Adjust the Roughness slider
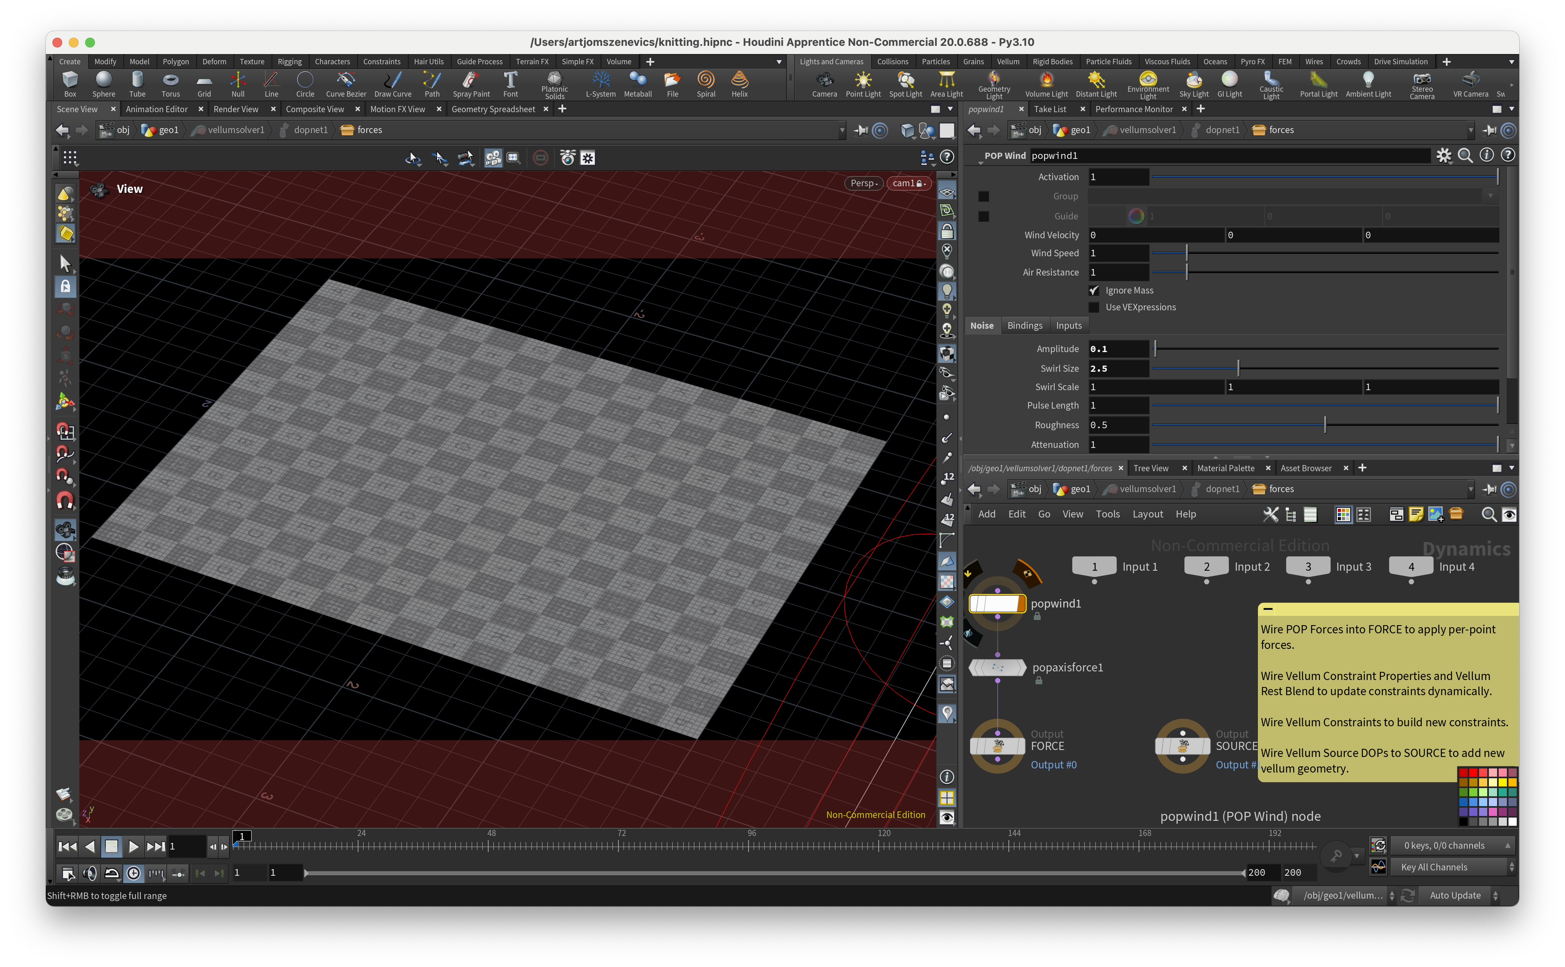 pos(1325,425)
